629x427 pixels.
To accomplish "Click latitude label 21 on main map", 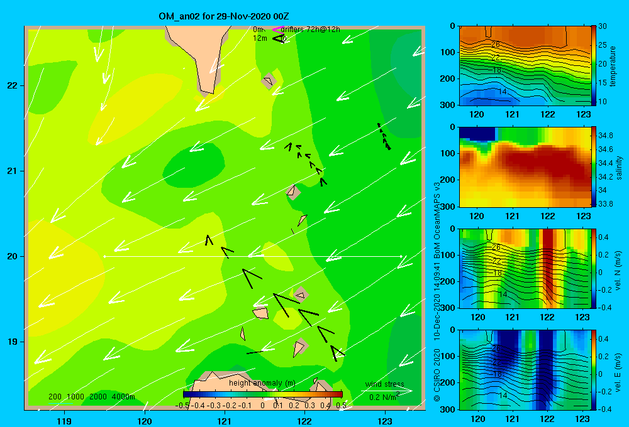I will tap(13, 171).
